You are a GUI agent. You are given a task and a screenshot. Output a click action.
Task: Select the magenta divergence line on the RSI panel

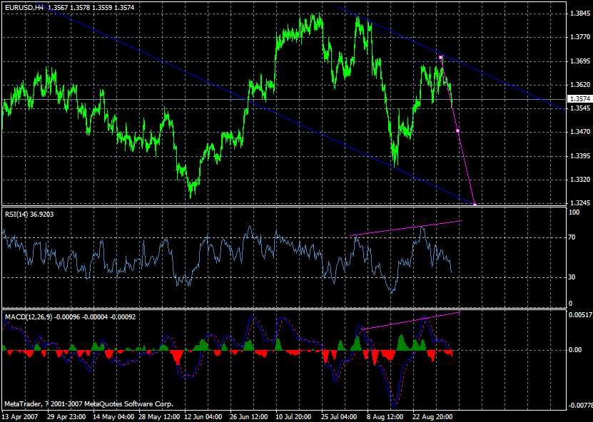point(406,228)
